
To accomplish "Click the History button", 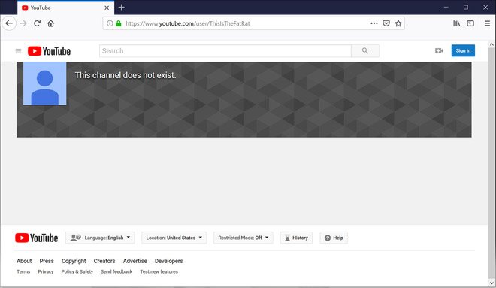I will click(296, 238).
